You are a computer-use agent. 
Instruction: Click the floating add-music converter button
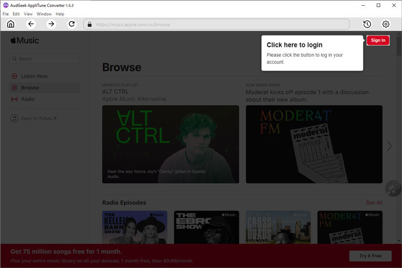tap(393, 188)
